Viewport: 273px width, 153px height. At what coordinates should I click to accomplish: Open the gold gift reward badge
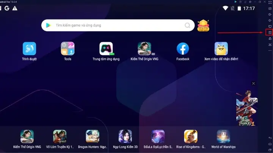pyautogui.click(x=204, y=25)
